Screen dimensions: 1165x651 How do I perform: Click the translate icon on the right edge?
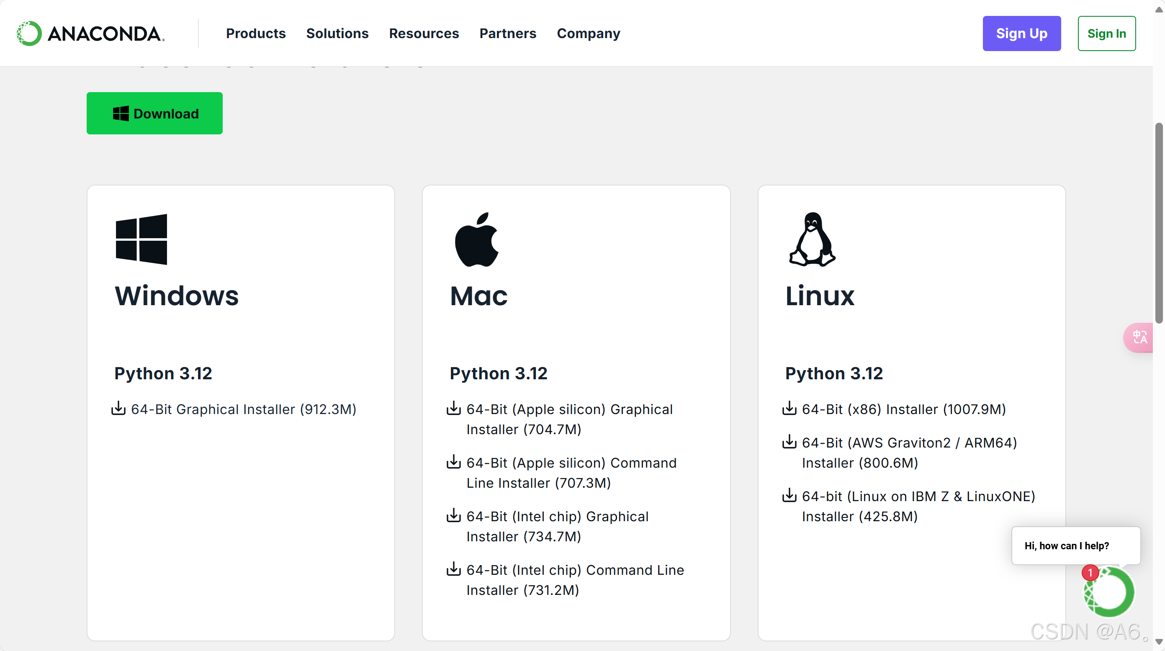point(1140,337)
